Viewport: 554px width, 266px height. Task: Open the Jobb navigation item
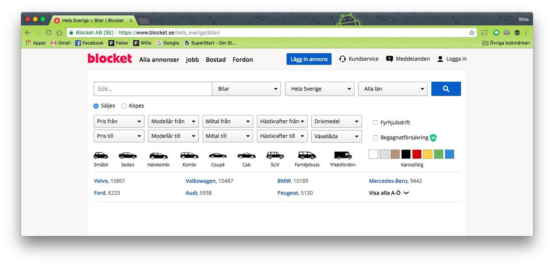192,60
